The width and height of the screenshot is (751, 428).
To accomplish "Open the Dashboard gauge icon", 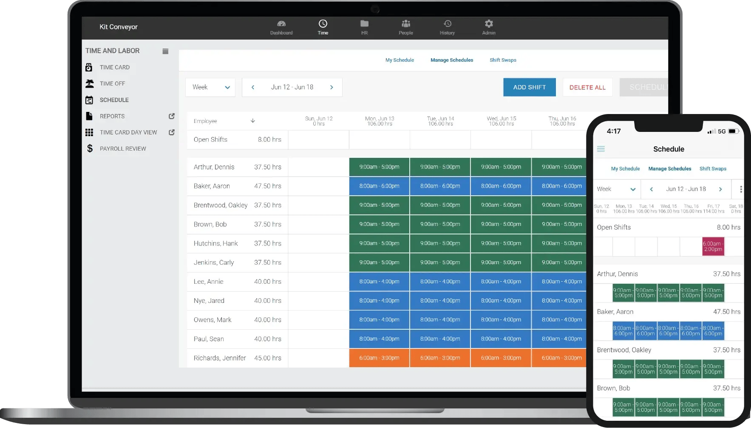I will (x=281, y=24).
